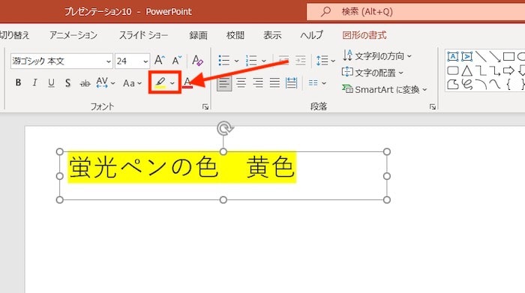
Task: Click the red font color button
Action: pyautogui.click(x=187, y=82)
